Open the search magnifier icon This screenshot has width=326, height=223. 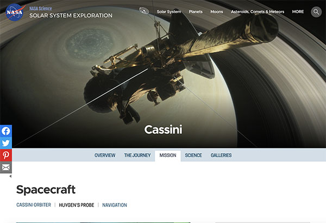pos(316,11)
